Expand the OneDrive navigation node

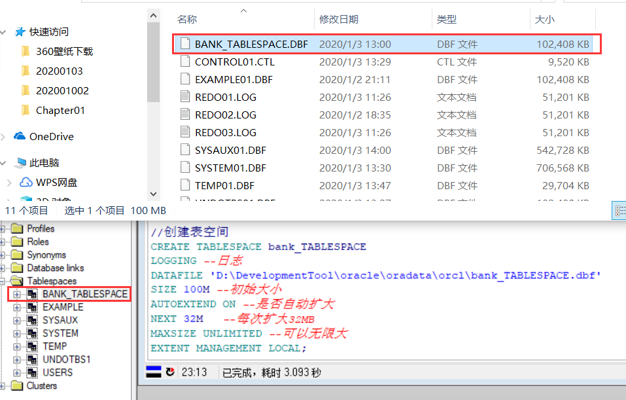(3, 137)
